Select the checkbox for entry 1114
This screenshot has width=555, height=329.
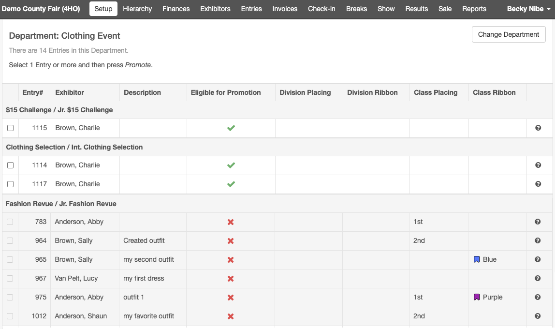point(10,165)
